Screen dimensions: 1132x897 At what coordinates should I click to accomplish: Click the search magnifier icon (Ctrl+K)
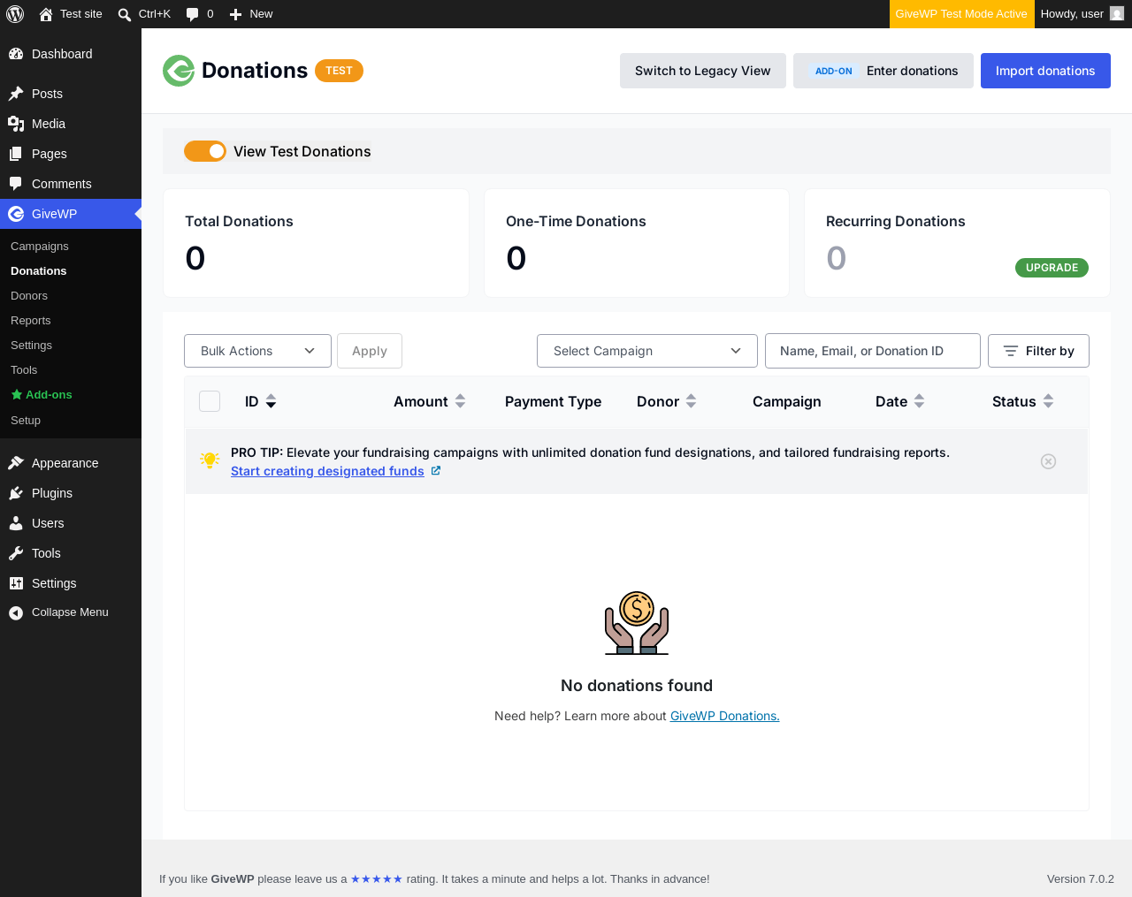pyautogui.click(x=125, y=14)
